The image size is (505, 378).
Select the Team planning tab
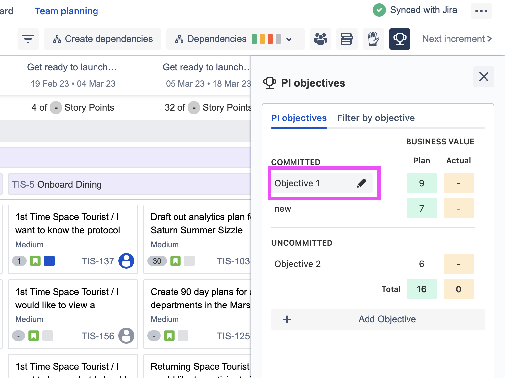tap(66, 11)
